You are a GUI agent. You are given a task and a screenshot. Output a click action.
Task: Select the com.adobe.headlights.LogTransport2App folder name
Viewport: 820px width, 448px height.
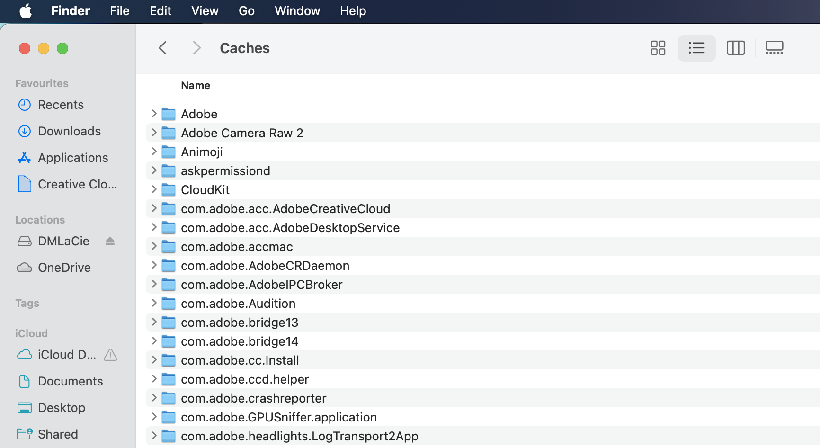click(x=300, y=436)
